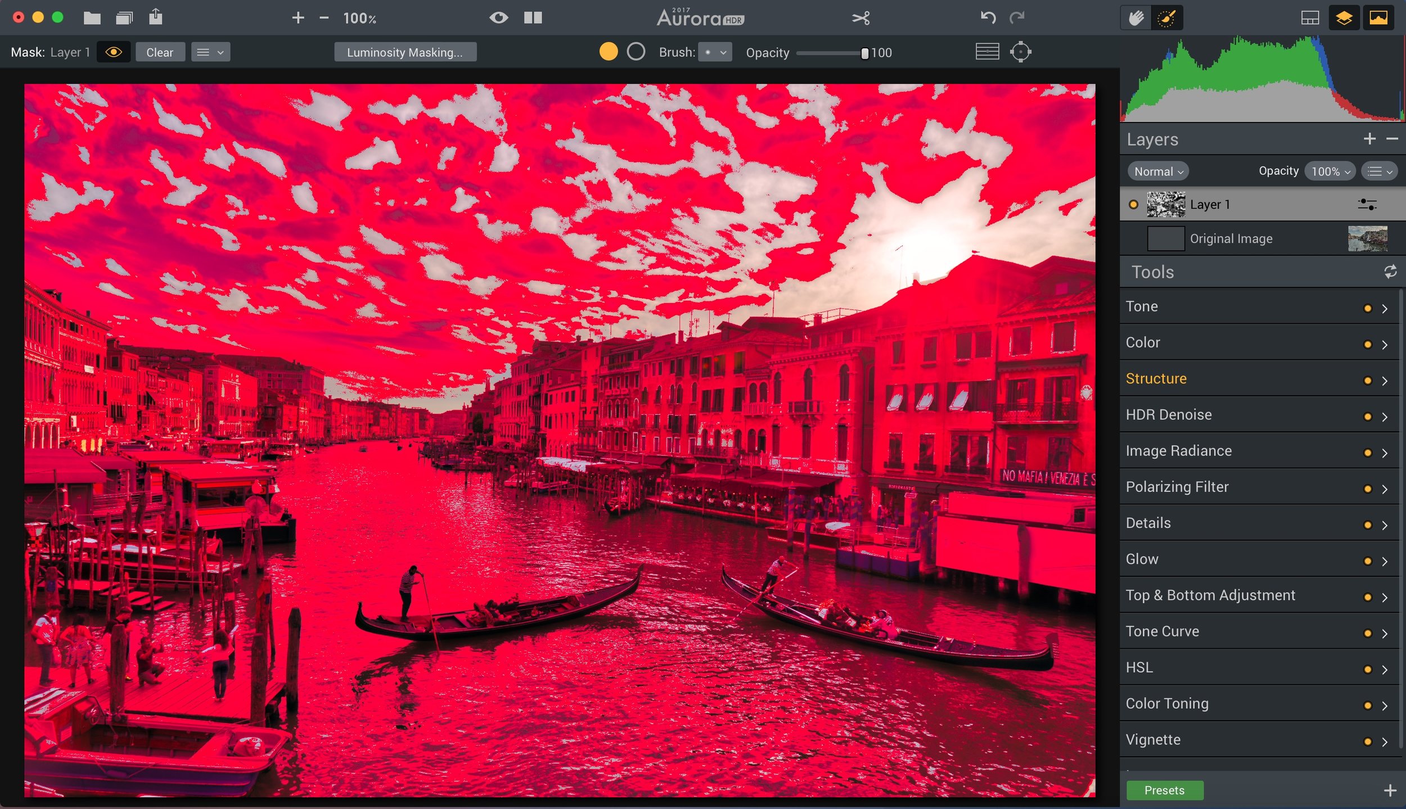Open the Vignette tool panel

point(1259,740)
